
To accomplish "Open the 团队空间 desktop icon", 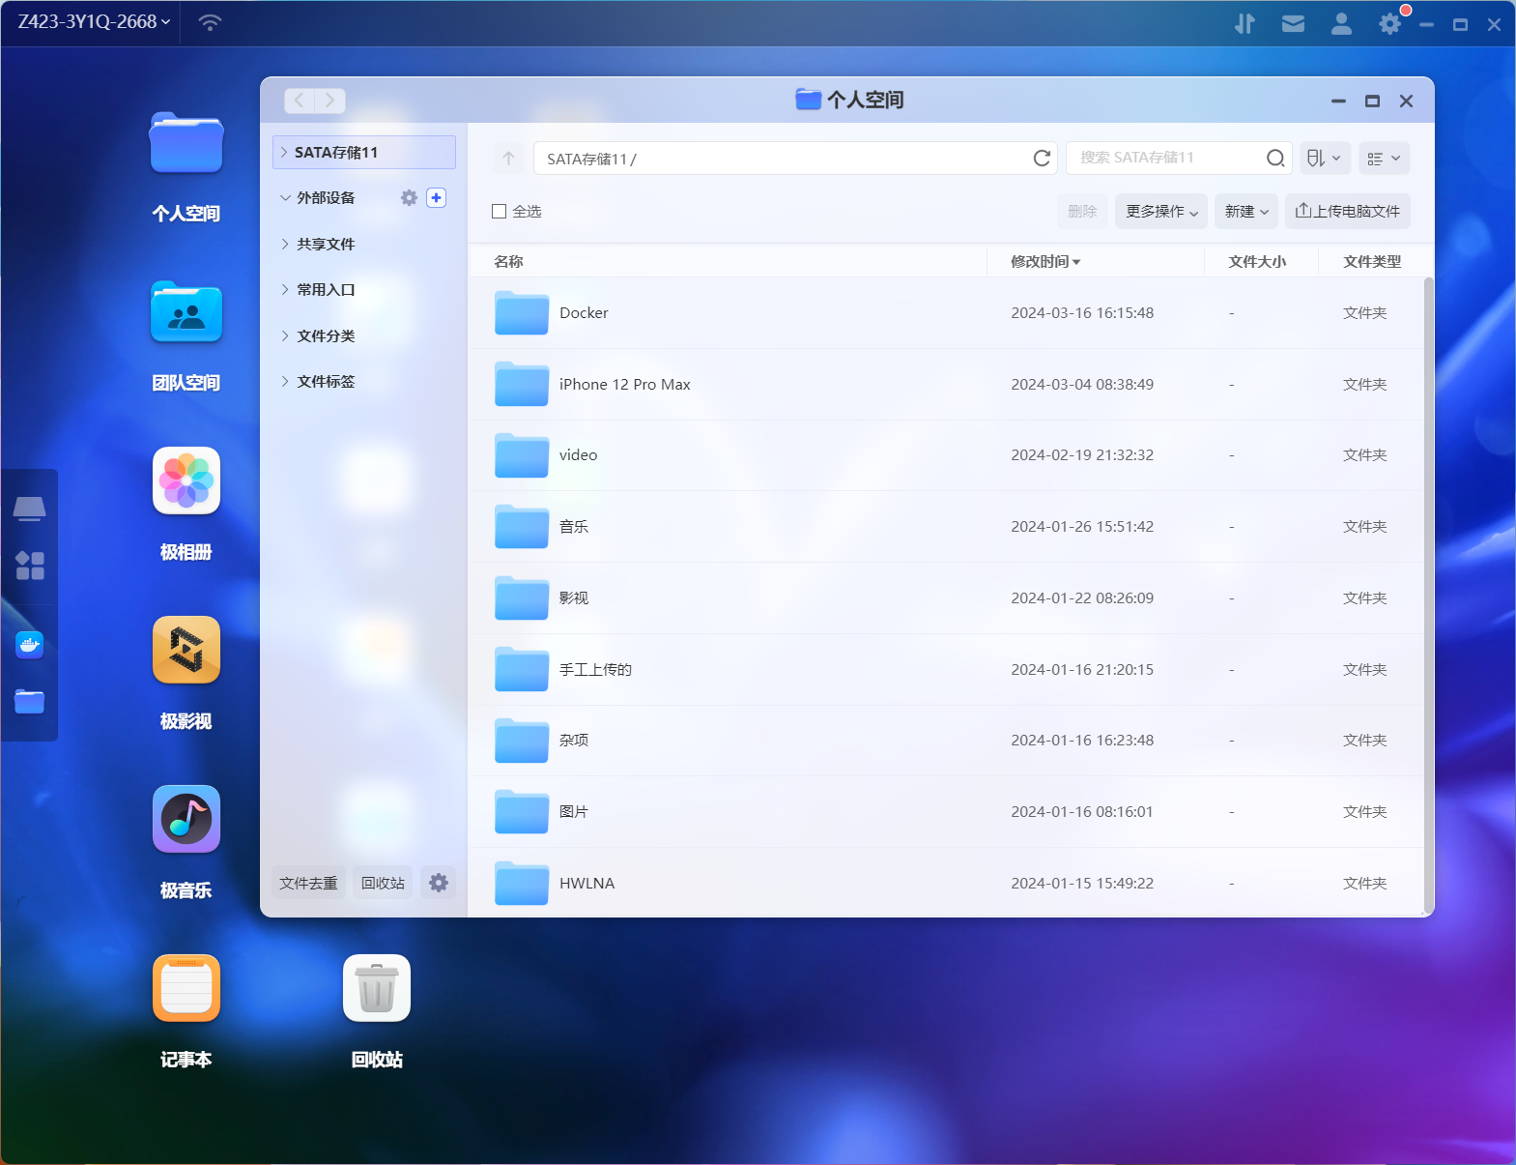I will [186, 313].
